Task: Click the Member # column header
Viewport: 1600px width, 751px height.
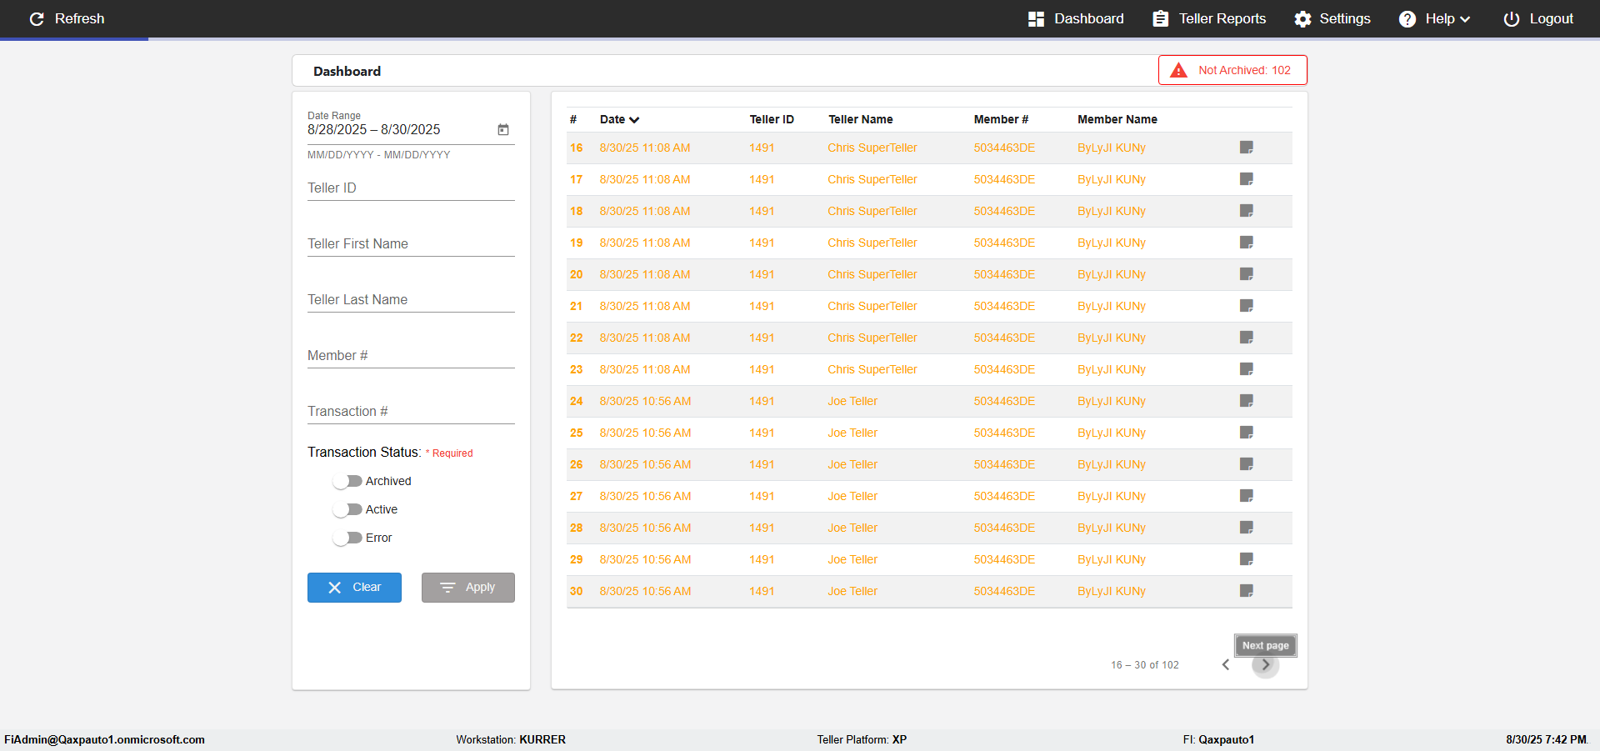Action: point(1001,119)
